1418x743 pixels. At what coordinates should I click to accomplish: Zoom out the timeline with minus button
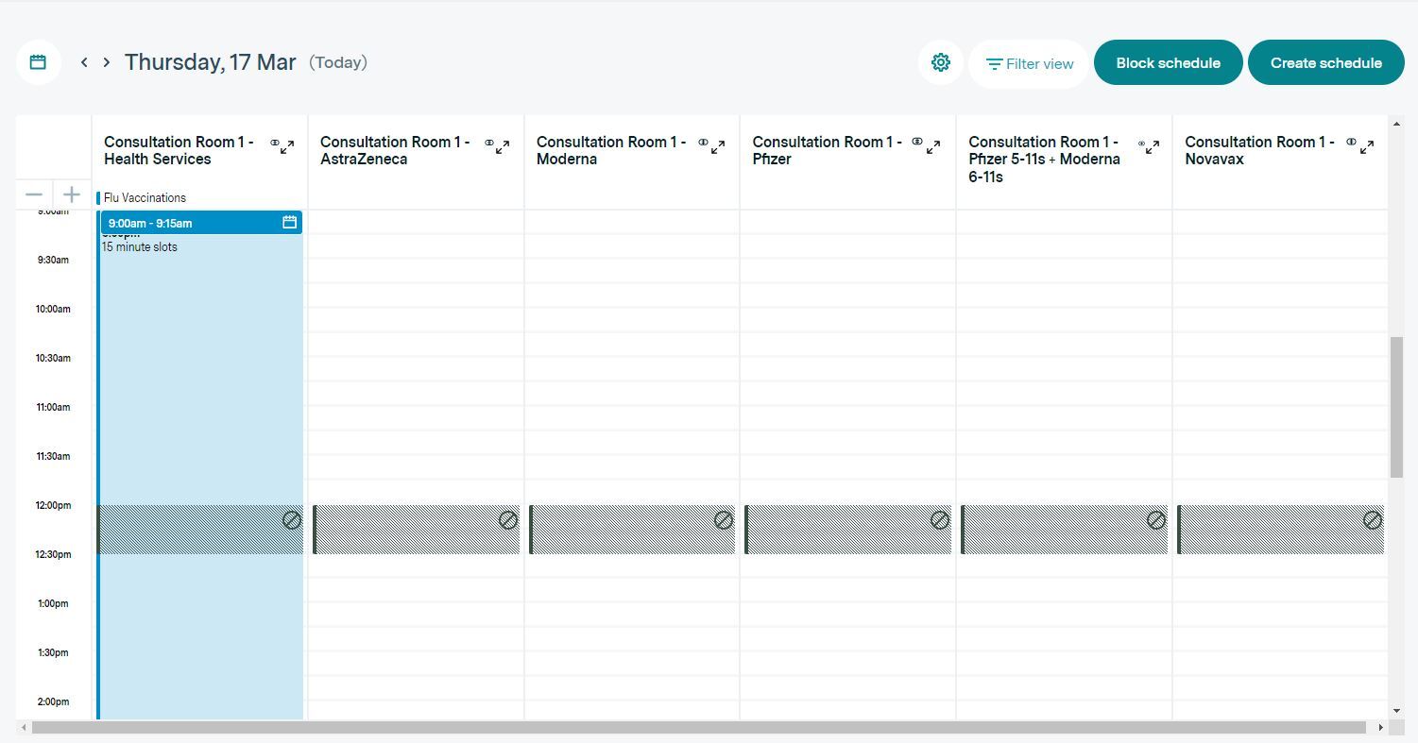34,194
